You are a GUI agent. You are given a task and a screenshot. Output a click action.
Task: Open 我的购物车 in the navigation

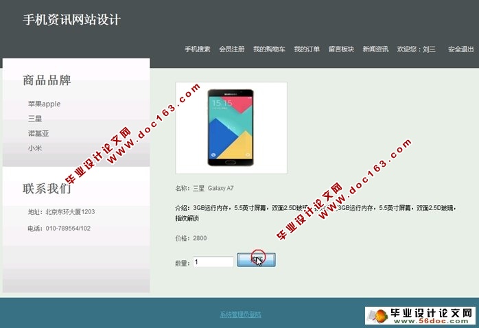[x=269, y=49]
